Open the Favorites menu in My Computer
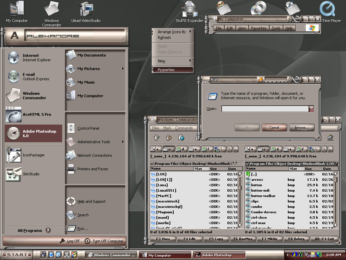The width and height of the screenshot is (346, 260). pyautogui.click(x=258, y=28)
